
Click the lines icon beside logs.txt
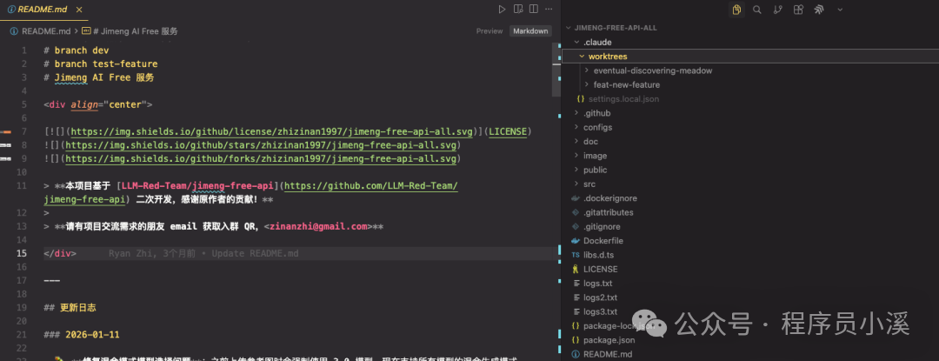pos(576,284)
